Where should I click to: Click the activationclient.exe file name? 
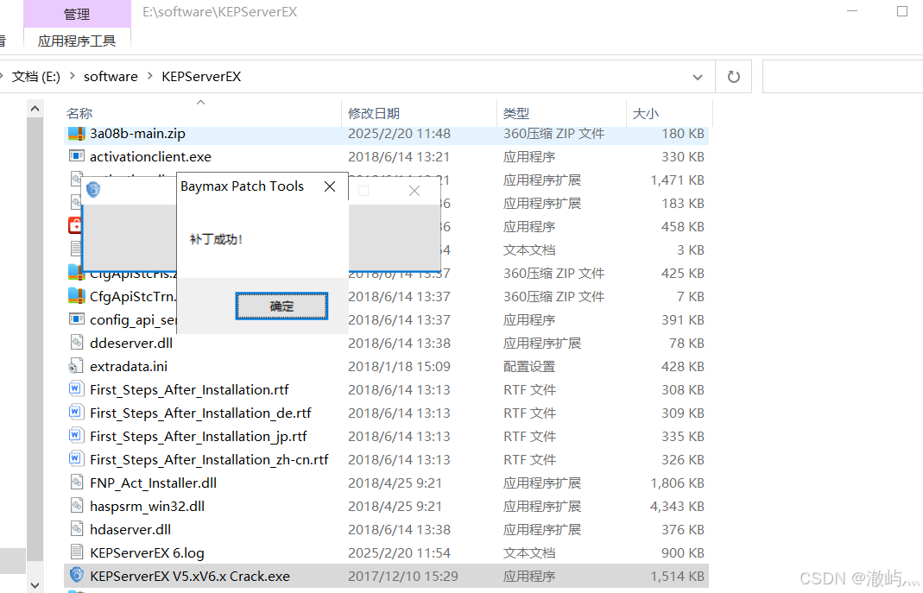tap(151, 156)
